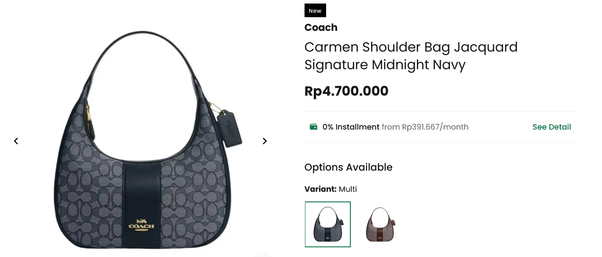The image size is (602, 257).
Task: Click the Variant: Multi label
Action: (x=331, y=189)
